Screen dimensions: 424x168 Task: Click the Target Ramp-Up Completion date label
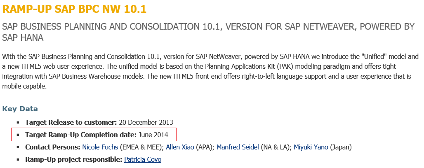[x=80, y=135]
